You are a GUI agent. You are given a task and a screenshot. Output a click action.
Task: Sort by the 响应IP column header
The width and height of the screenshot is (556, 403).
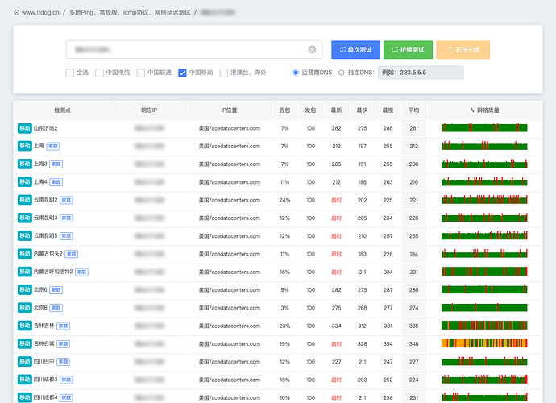(149, 110)
